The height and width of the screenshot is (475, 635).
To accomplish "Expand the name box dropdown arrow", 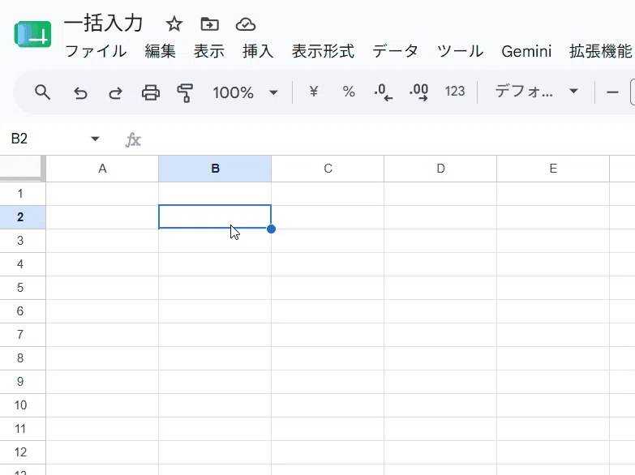I will 95,139.
